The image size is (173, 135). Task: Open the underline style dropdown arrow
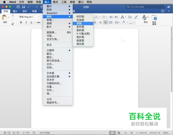point(35,22)
